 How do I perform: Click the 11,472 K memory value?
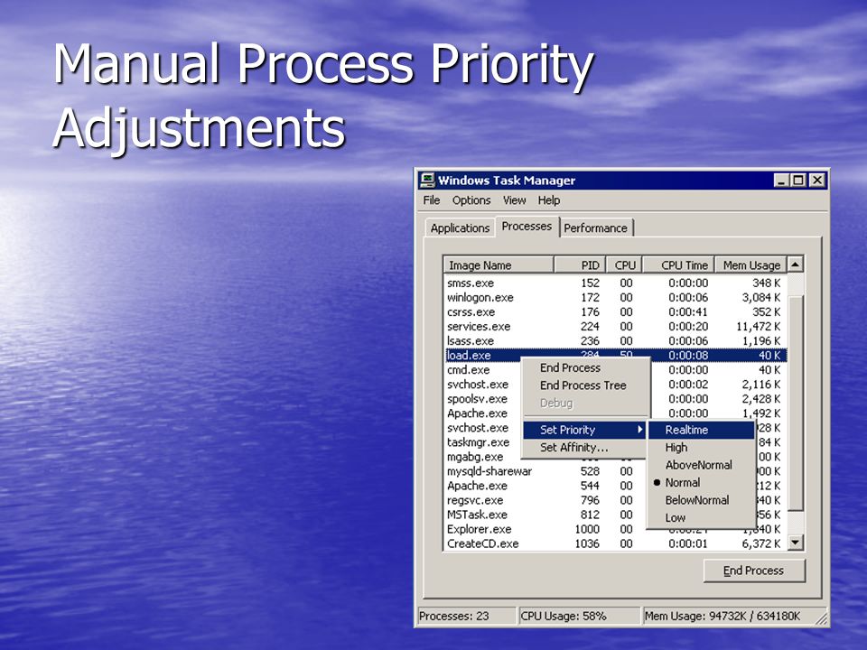click(758, 326)
